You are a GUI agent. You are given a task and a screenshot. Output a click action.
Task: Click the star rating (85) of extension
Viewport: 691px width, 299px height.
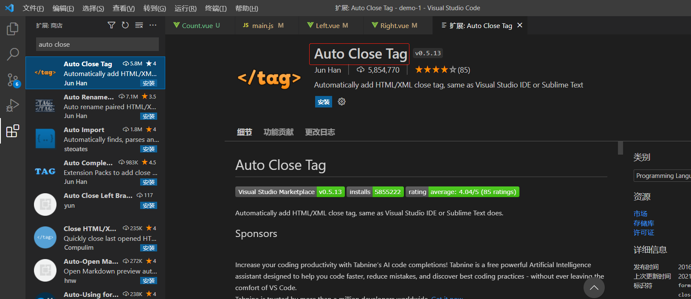click(442, 70)
